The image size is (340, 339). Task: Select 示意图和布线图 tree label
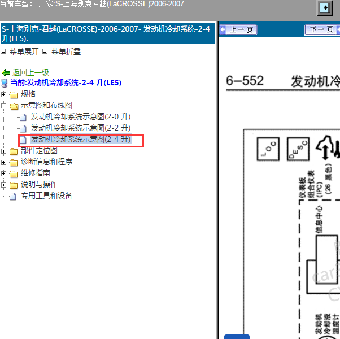tap(46, 105)
